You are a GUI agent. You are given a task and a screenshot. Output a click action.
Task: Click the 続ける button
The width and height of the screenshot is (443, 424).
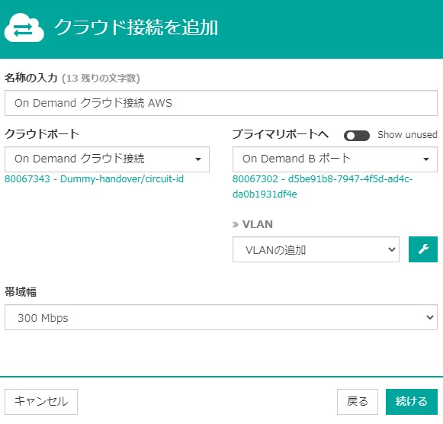[x=412, y=401]
